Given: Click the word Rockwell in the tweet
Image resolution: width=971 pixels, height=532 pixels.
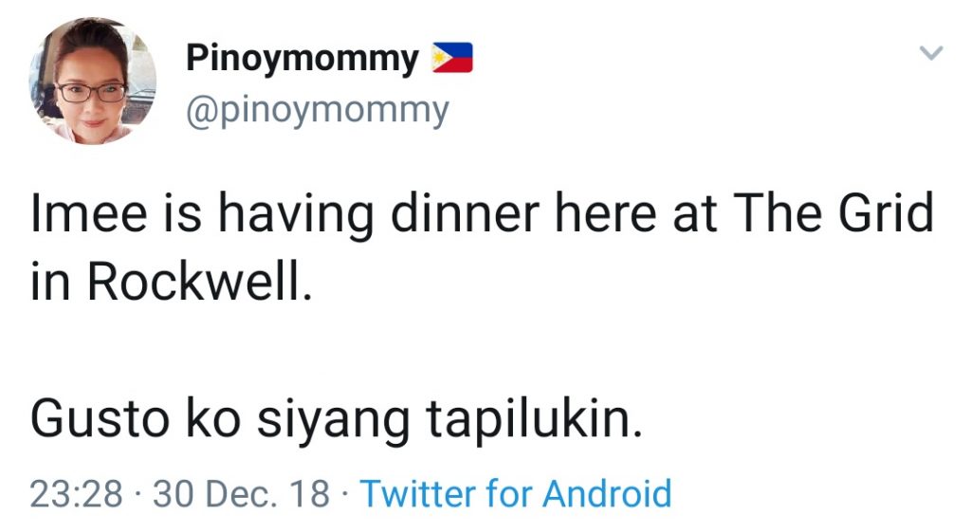Looking at the screenshot, I should point(198,284).
